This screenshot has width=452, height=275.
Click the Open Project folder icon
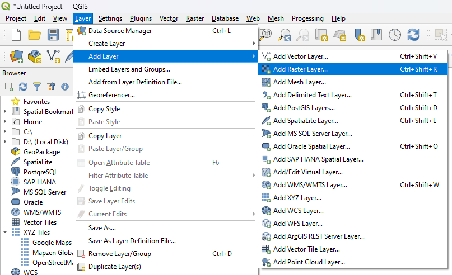(x=34, y=35)
